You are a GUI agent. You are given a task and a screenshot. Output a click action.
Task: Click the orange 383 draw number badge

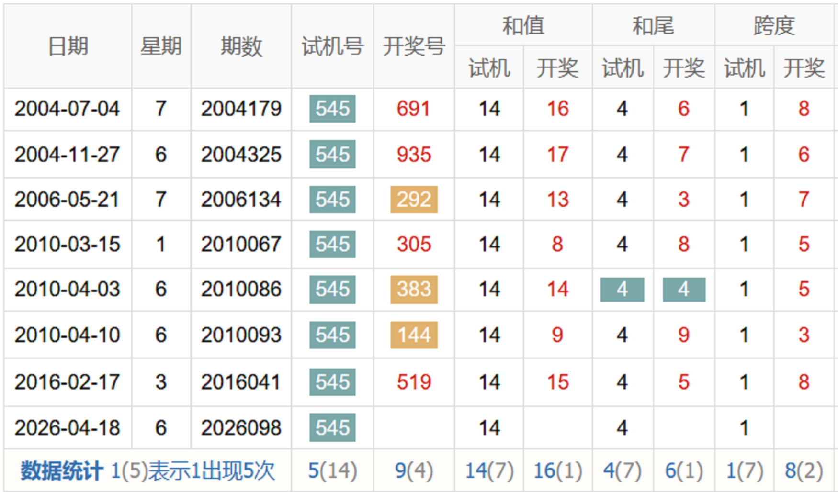(414, 289)
